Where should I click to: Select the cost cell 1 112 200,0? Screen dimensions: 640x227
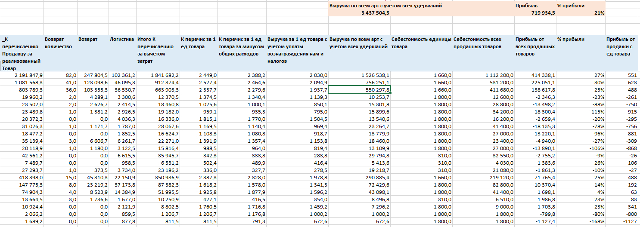pos(483,75)
